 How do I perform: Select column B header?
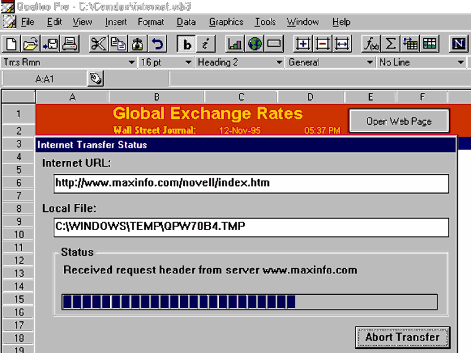point(157,97)
